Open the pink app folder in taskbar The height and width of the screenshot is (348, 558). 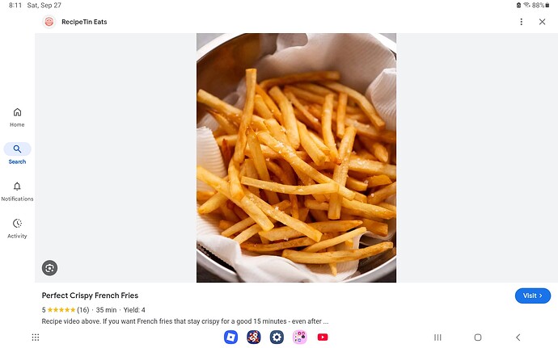click(300, 337)
